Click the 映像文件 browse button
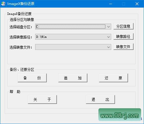 coord(123,47)
